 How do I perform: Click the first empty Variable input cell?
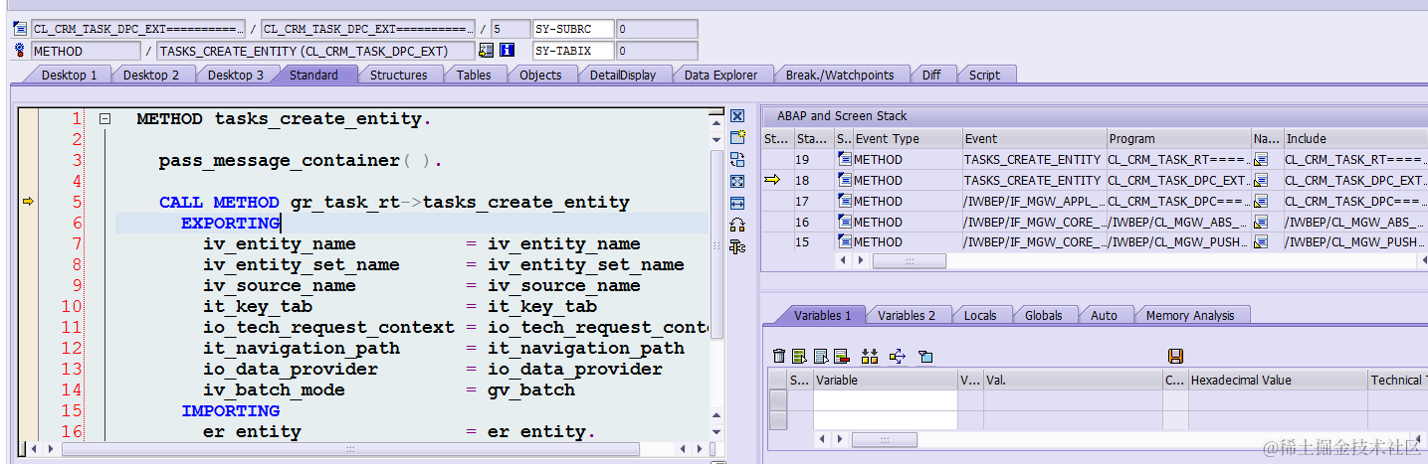click(885, 399)
